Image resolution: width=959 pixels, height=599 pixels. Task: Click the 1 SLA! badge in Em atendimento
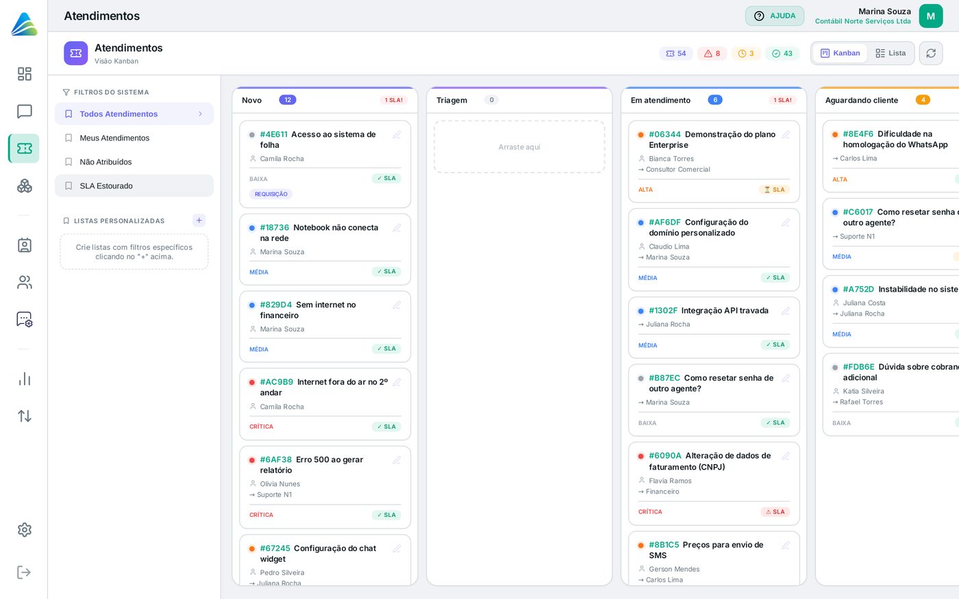point(783,100)
